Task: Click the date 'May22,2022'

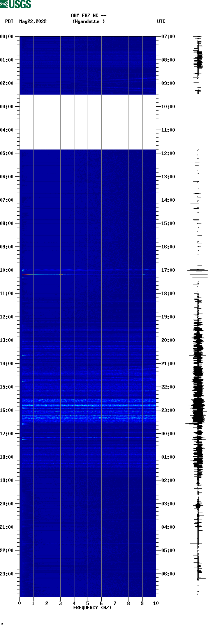Action: click(33, 21)
